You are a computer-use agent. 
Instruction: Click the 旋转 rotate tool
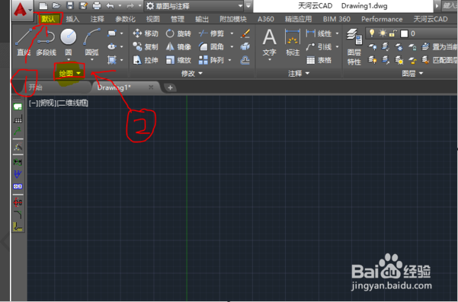click(178, 33)
